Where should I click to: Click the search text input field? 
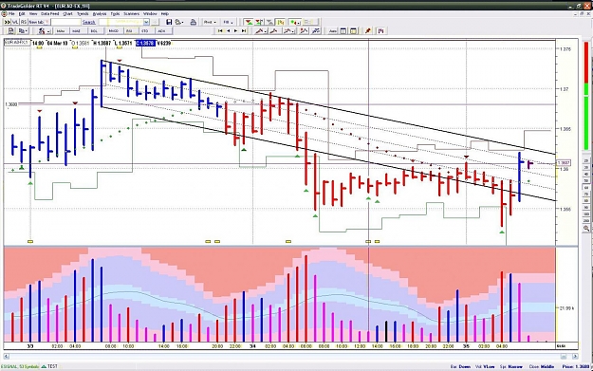65,22
